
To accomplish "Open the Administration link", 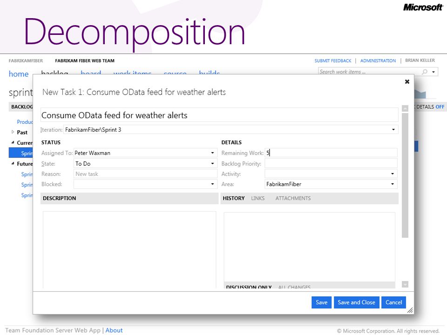I will coord(378,60).
